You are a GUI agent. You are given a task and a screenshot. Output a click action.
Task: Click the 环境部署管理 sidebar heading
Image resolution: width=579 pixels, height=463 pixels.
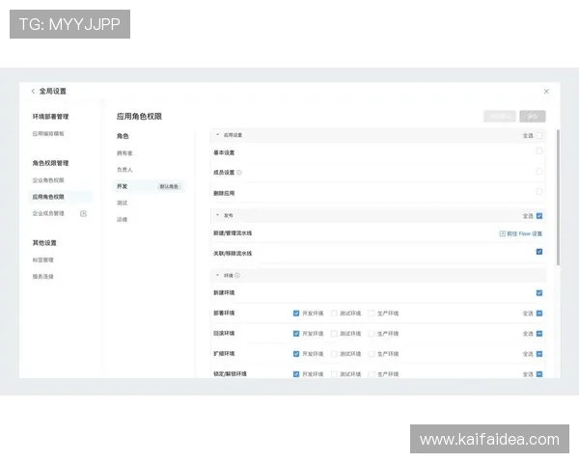click(x=50, y=117)
